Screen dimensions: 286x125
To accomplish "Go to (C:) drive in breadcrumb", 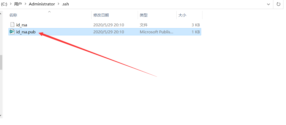I will pyautogui.click(x=4, y=4).
